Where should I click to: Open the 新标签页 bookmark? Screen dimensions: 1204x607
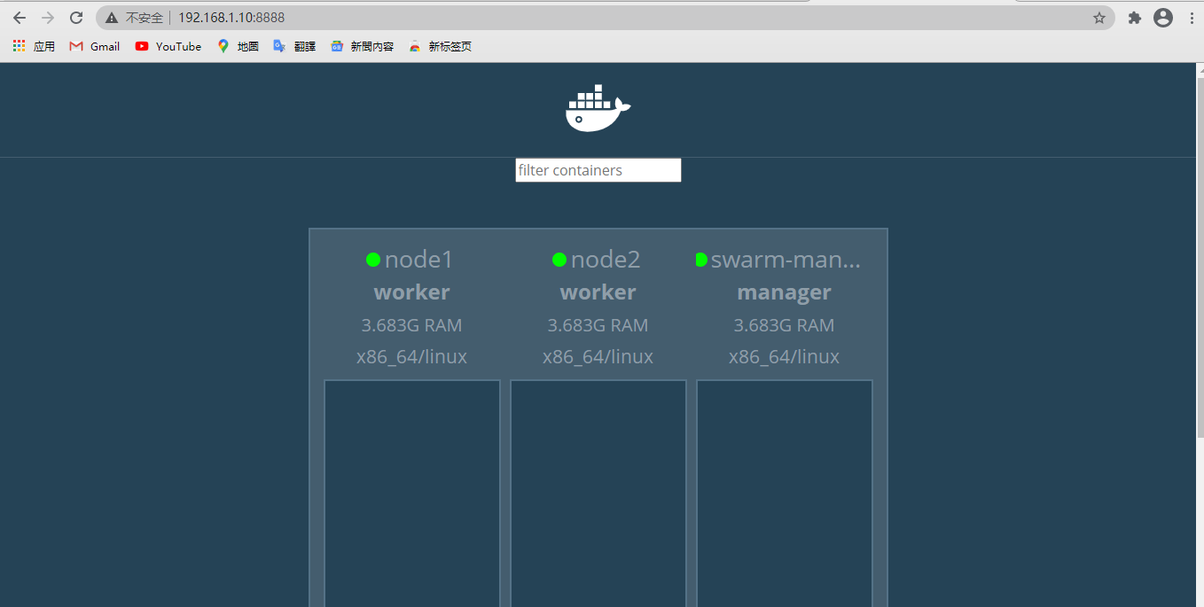(441, 46)
